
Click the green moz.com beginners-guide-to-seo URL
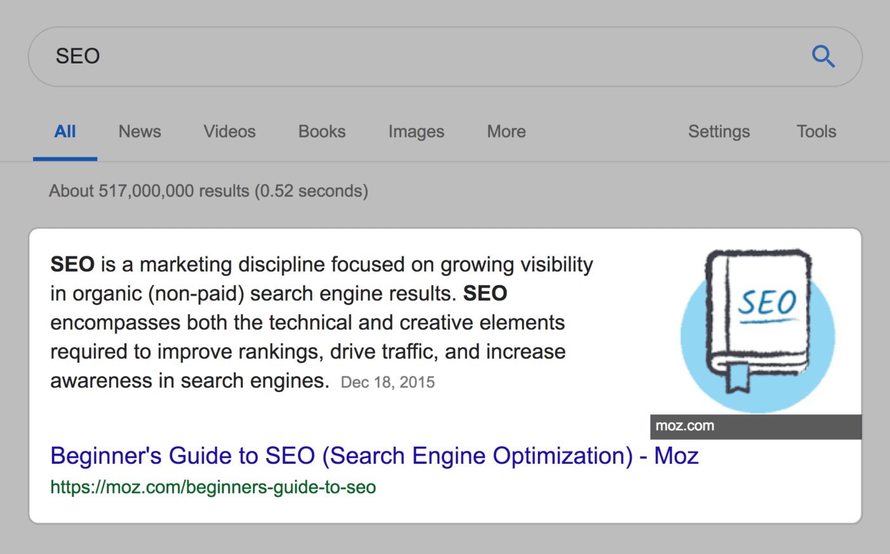tap(213, 487)
